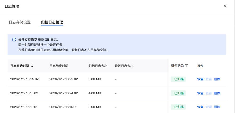Select the 4.00 MB size cell
The height and width of the screenshot is (113, 235).
tap(95, 93)
